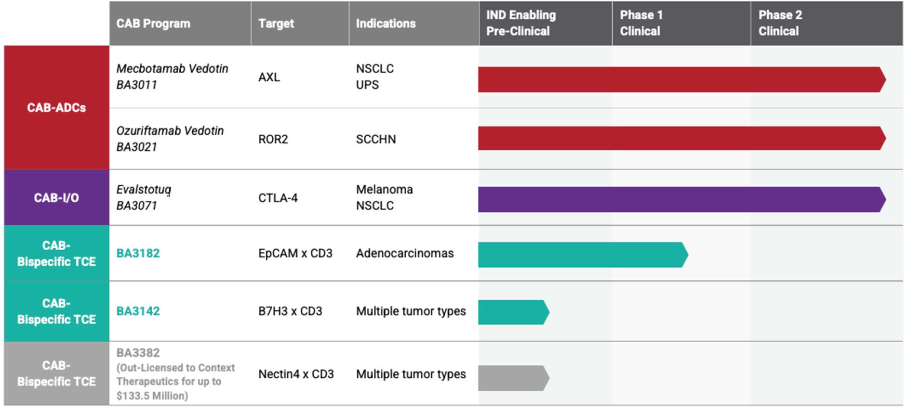Image resolution: width=906 pixels, height=410 pixels.
Task: Select the purple CAB-I/O category block
Action: pyautogui.click(x=56, y=198)
